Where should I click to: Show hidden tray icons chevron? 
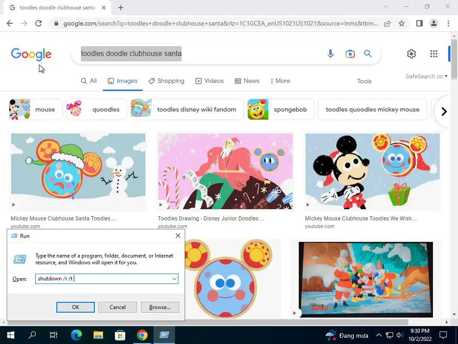[378, 335]
